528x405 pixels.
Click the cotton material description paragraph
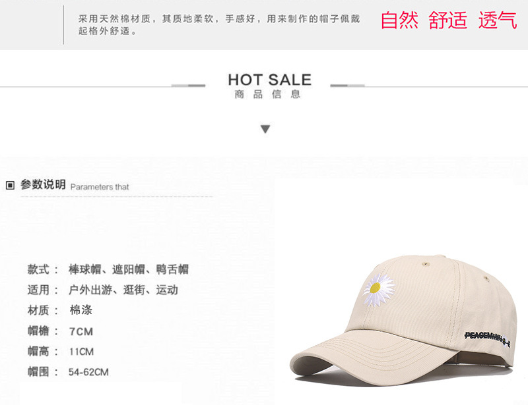(219, 24)
